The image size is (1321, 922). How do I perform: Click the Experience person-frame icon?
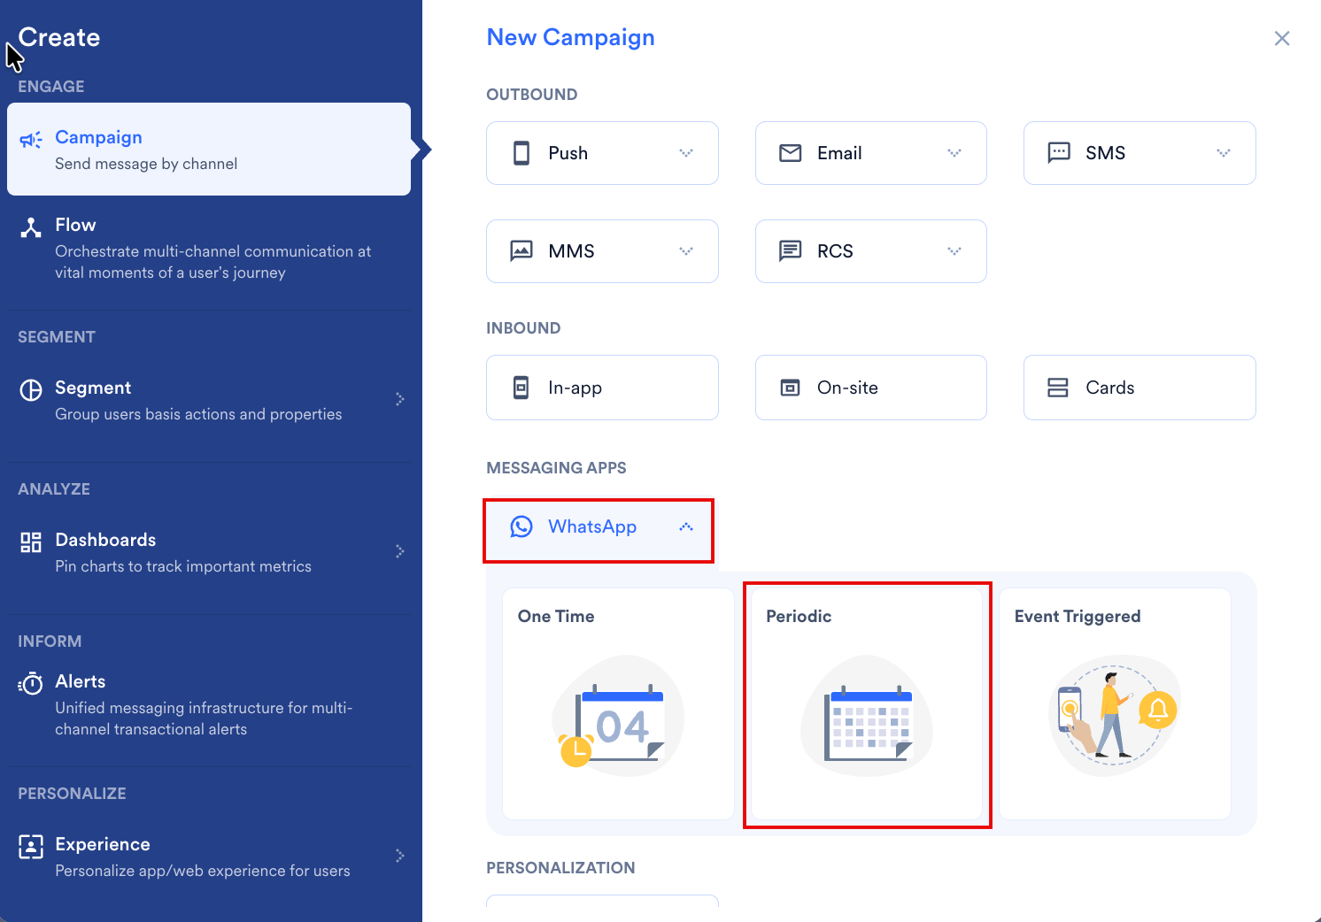pyautogui.click(x=31, y=847)
